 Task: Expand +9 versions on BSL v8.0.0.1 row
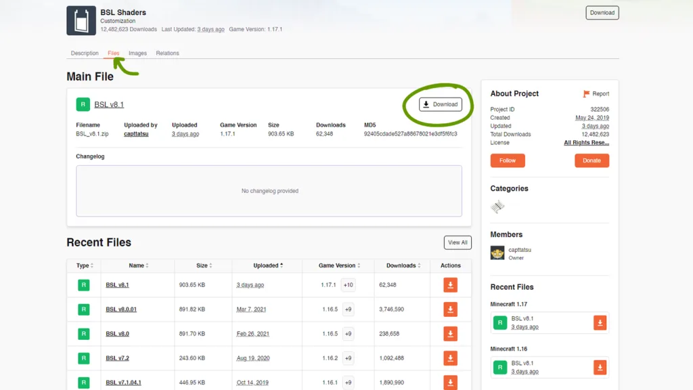click(348, 309)
